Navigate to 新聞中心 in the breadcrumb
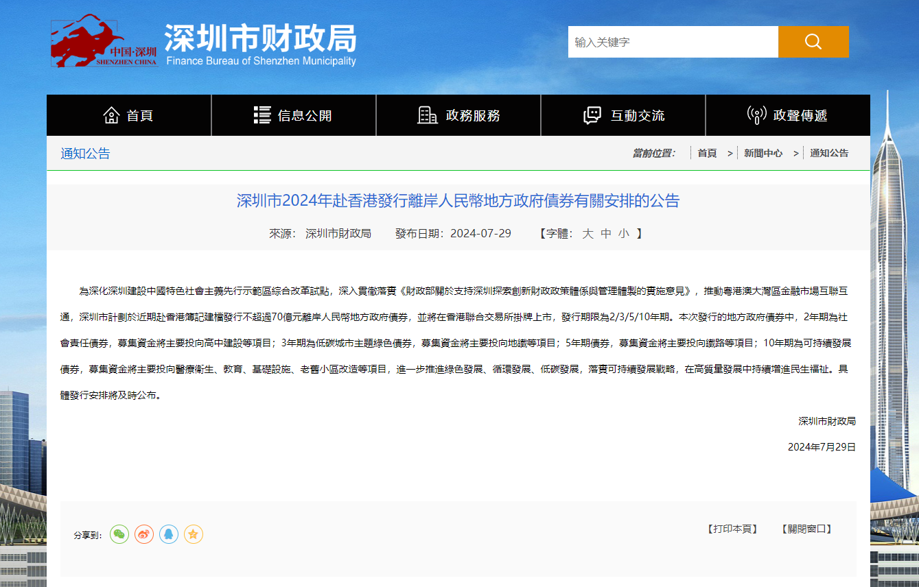This screenshot has width=919, height=587. click(763, 152)
